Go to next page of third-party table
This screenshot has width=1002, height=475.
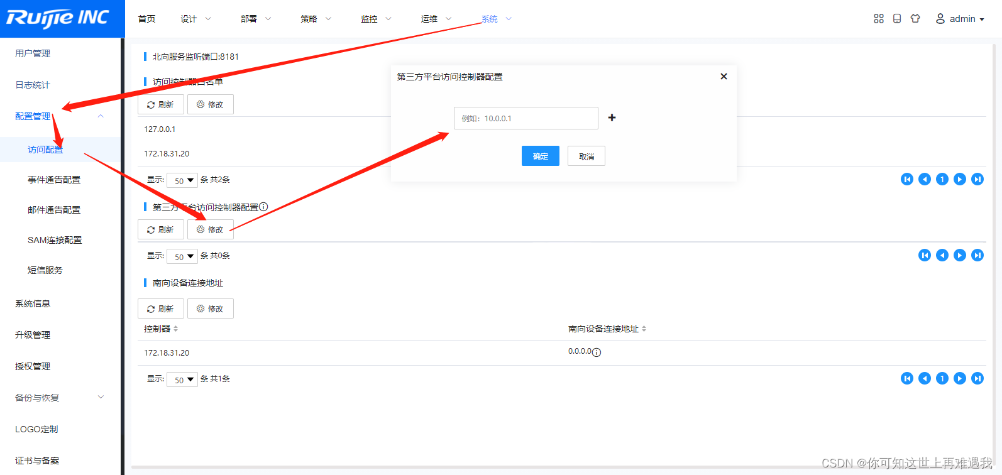[x=960, y=255]
